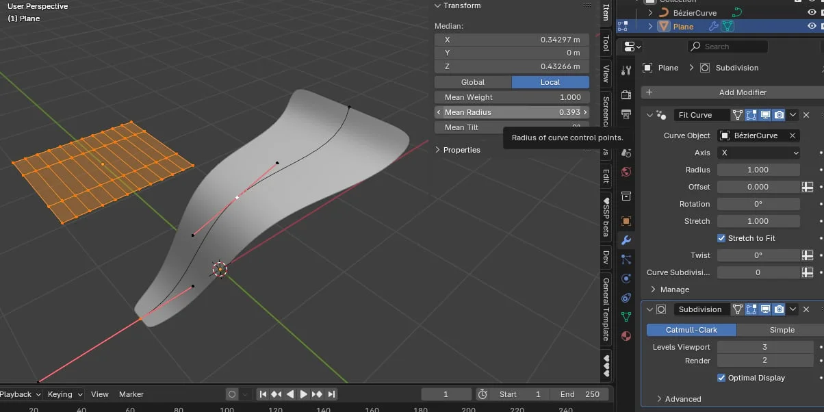This screenshot has width=824, height=412.
Task: Click the Mean Radius slider
Action: (x=512, y=112)
